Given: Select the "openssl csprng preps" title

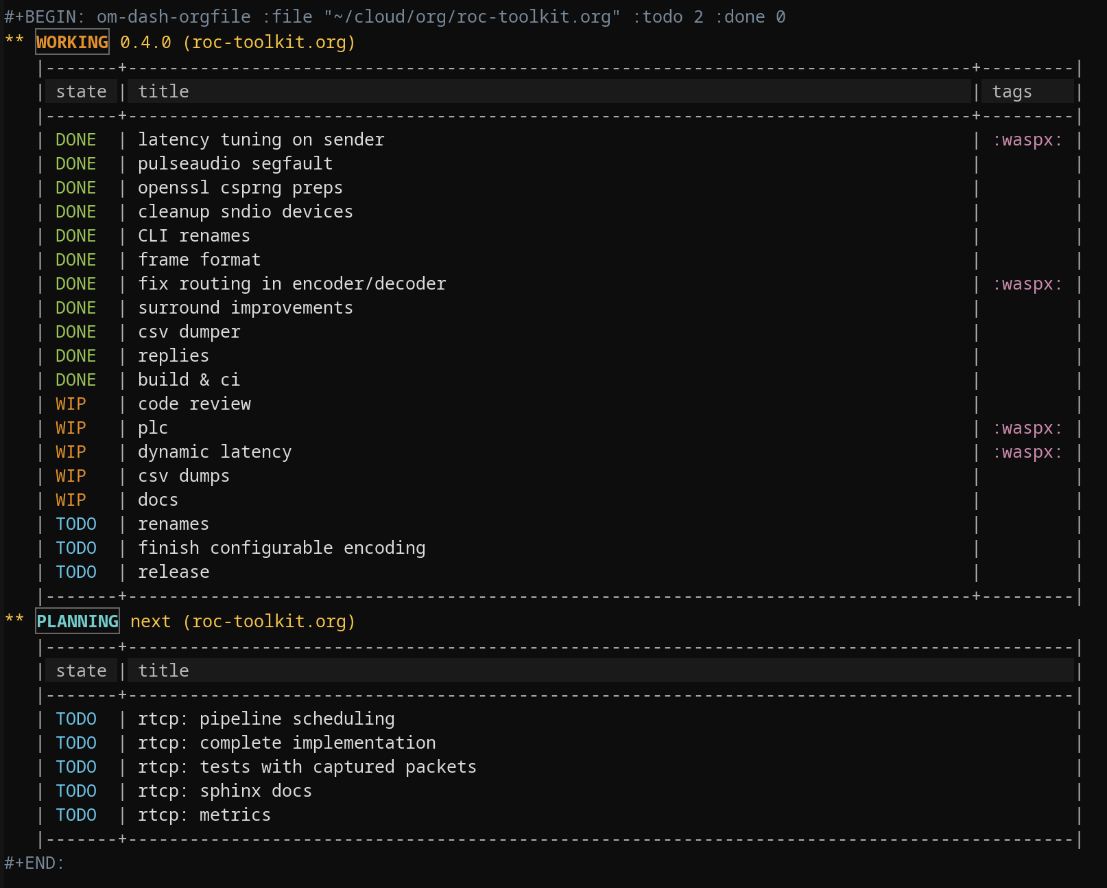Looking at the screenshot, I should [x=240, y=188].
